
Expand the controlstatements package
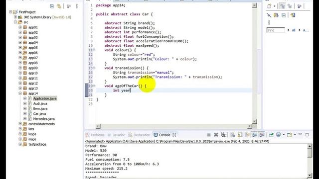20,124
